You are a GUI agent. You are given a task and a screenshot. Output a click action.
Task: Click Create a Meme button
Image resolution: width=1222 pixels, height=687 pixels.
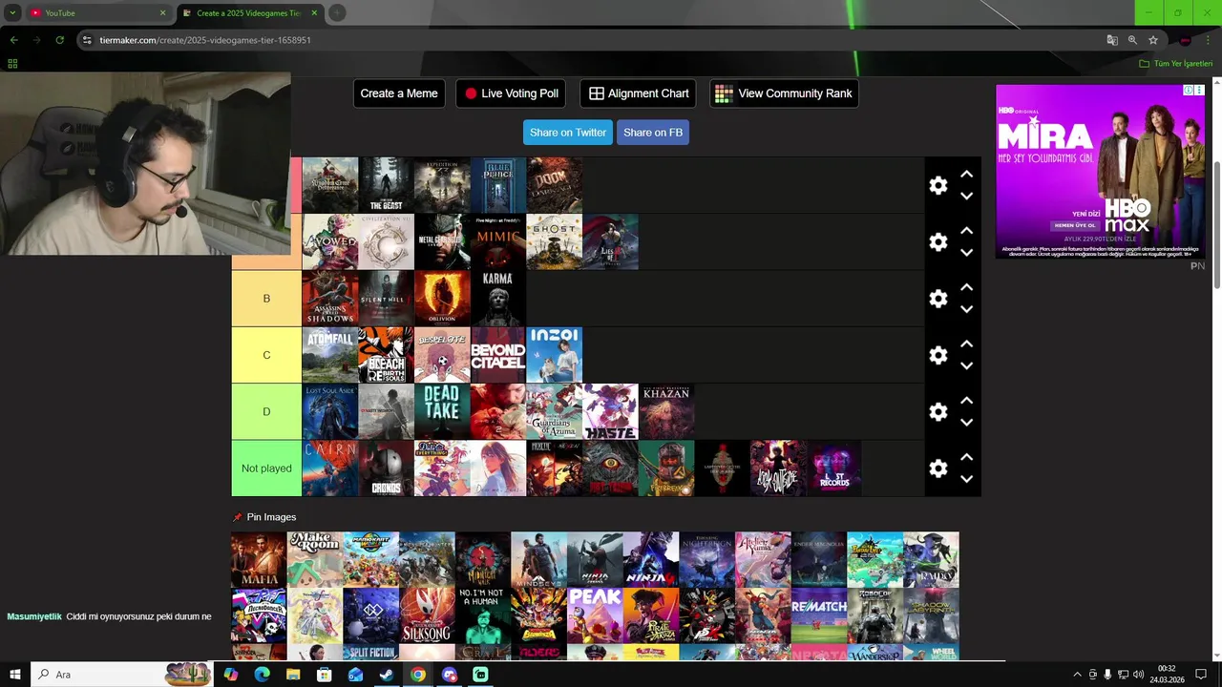pyautogui.click(x=399, y=94)
